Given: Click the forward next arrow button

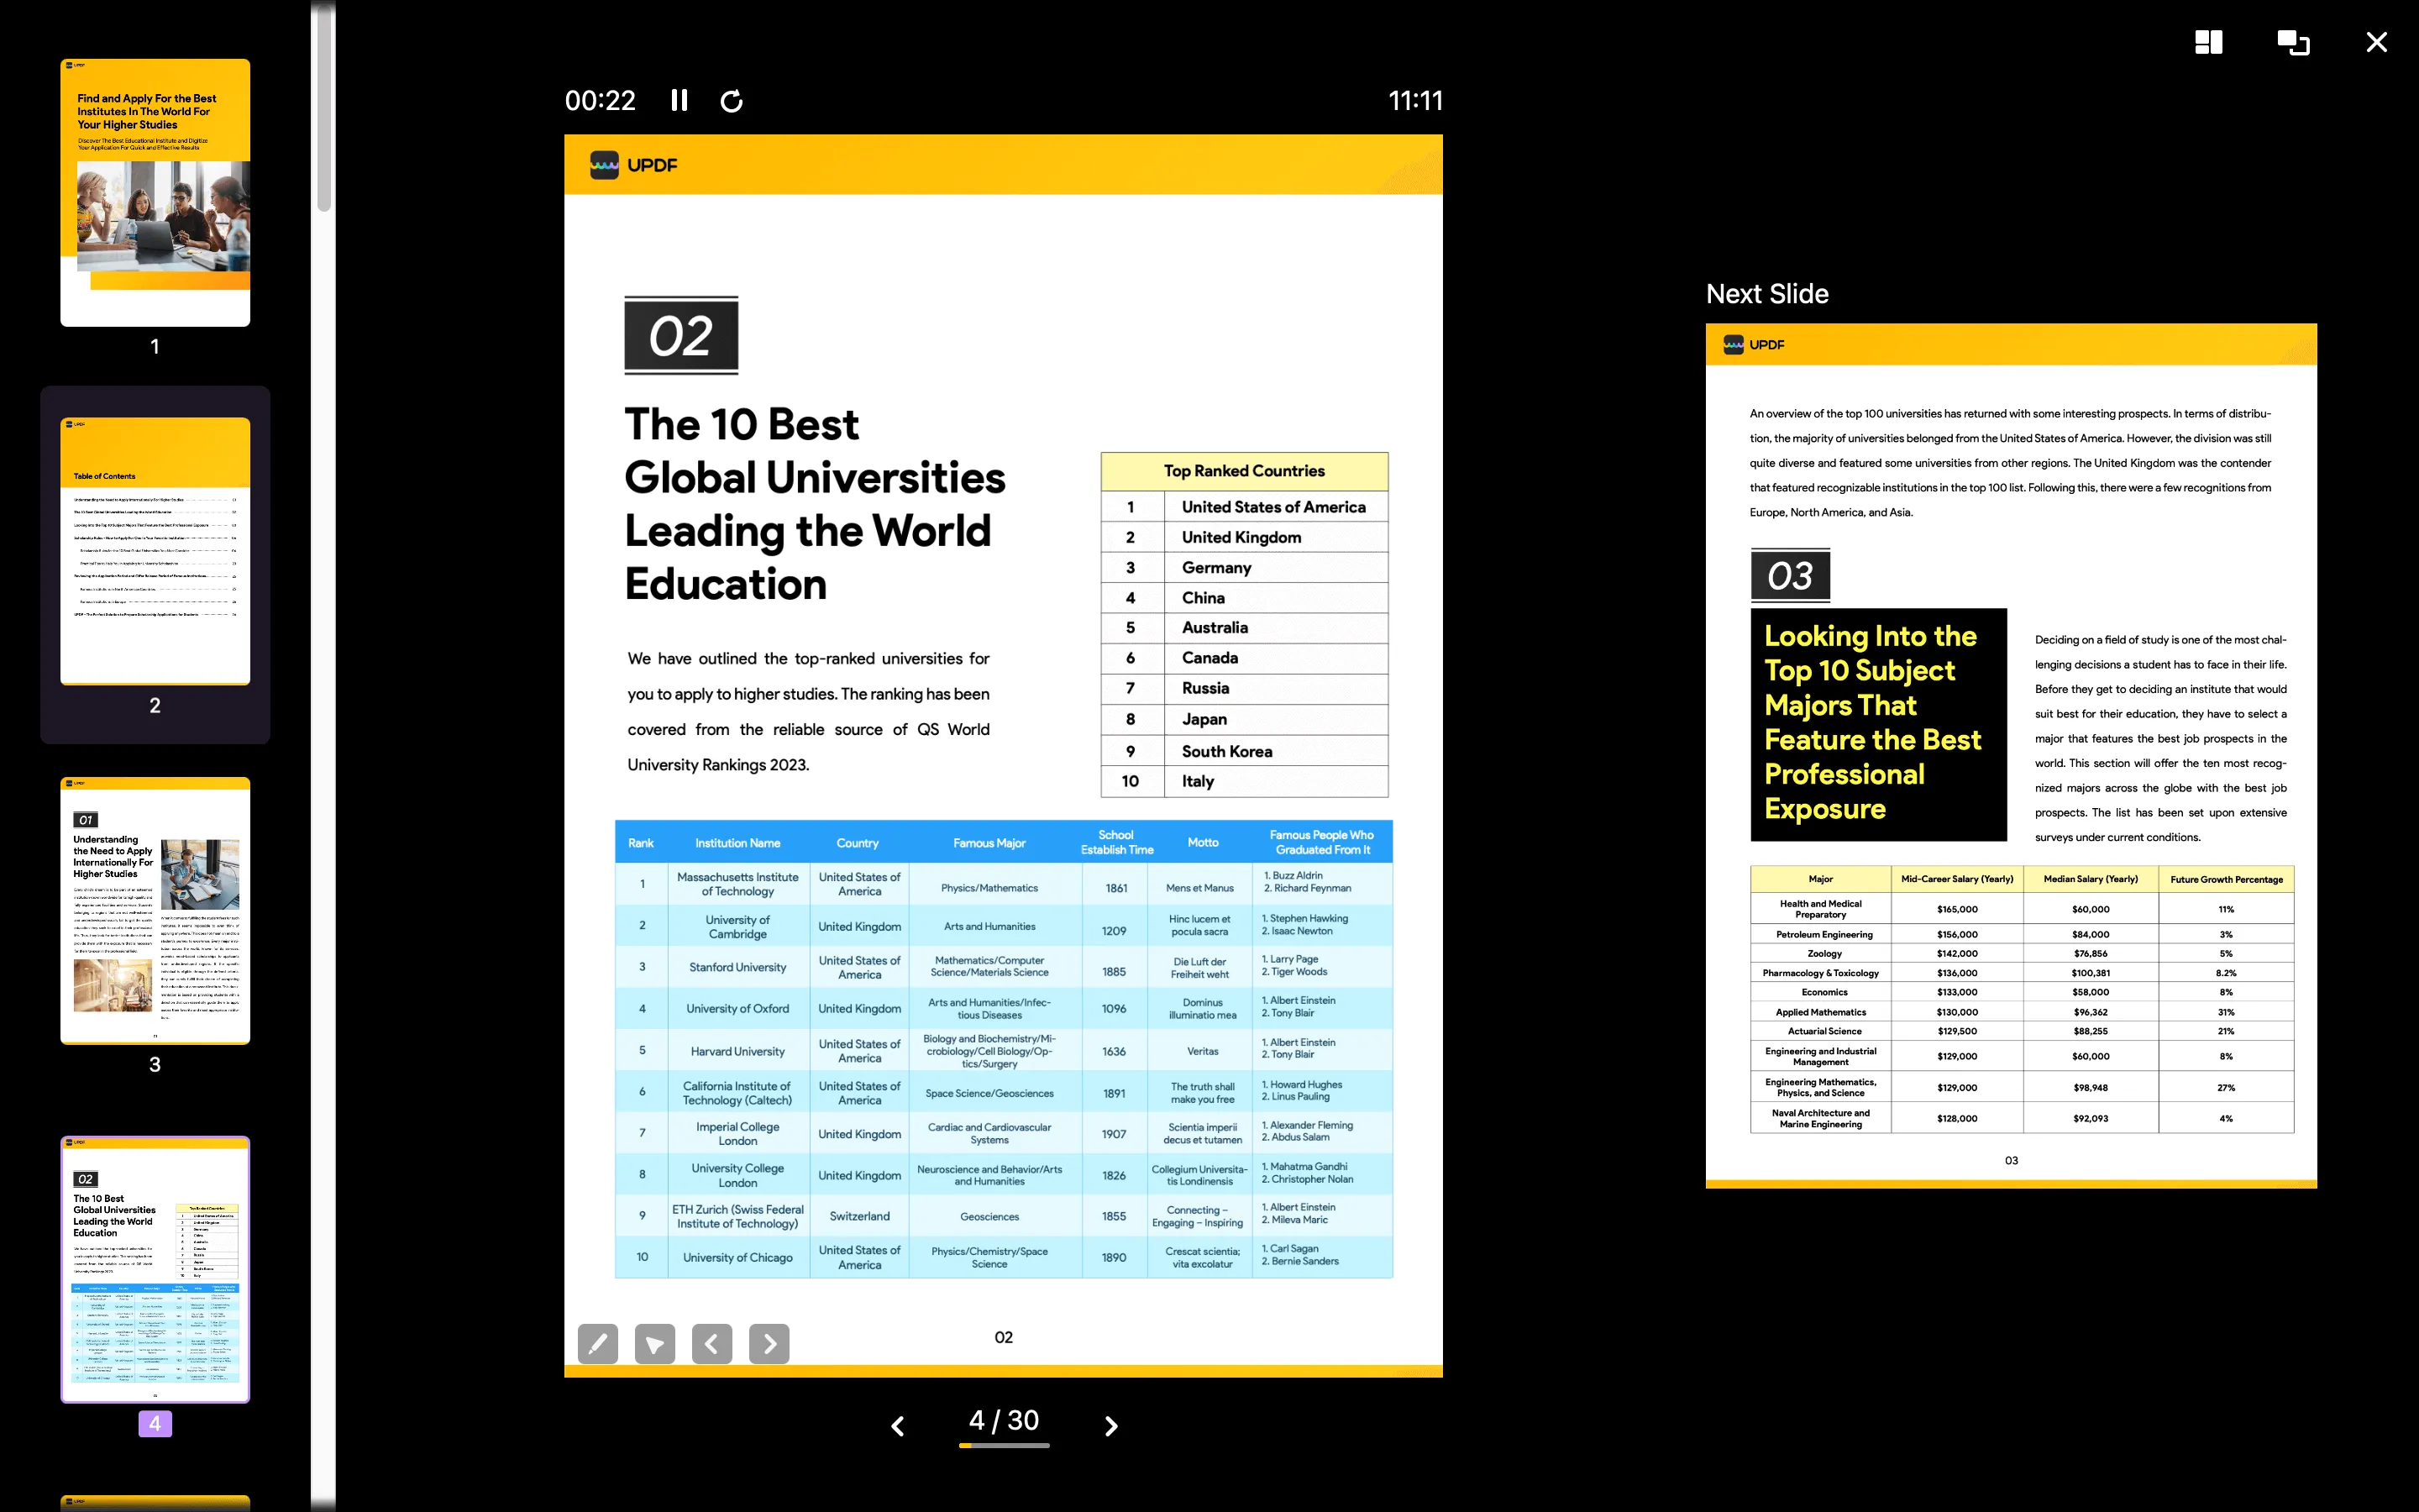Looking at the screenshot, I should [1111, 1423].
